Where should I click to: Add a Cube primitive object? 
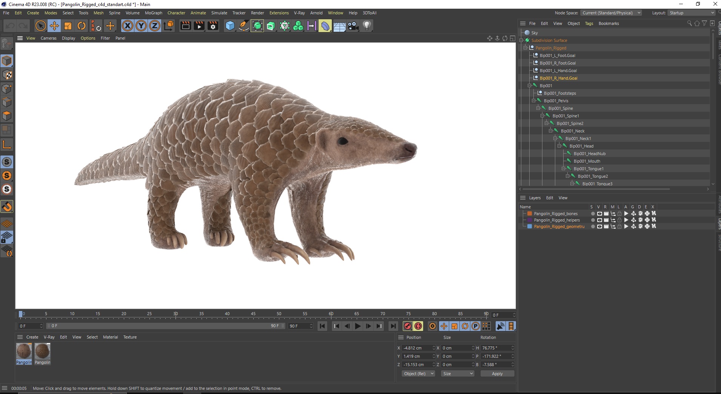coord(230,26)
